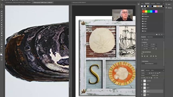Click align left edges icon
The image size is (173, 97).
point(142,56)
